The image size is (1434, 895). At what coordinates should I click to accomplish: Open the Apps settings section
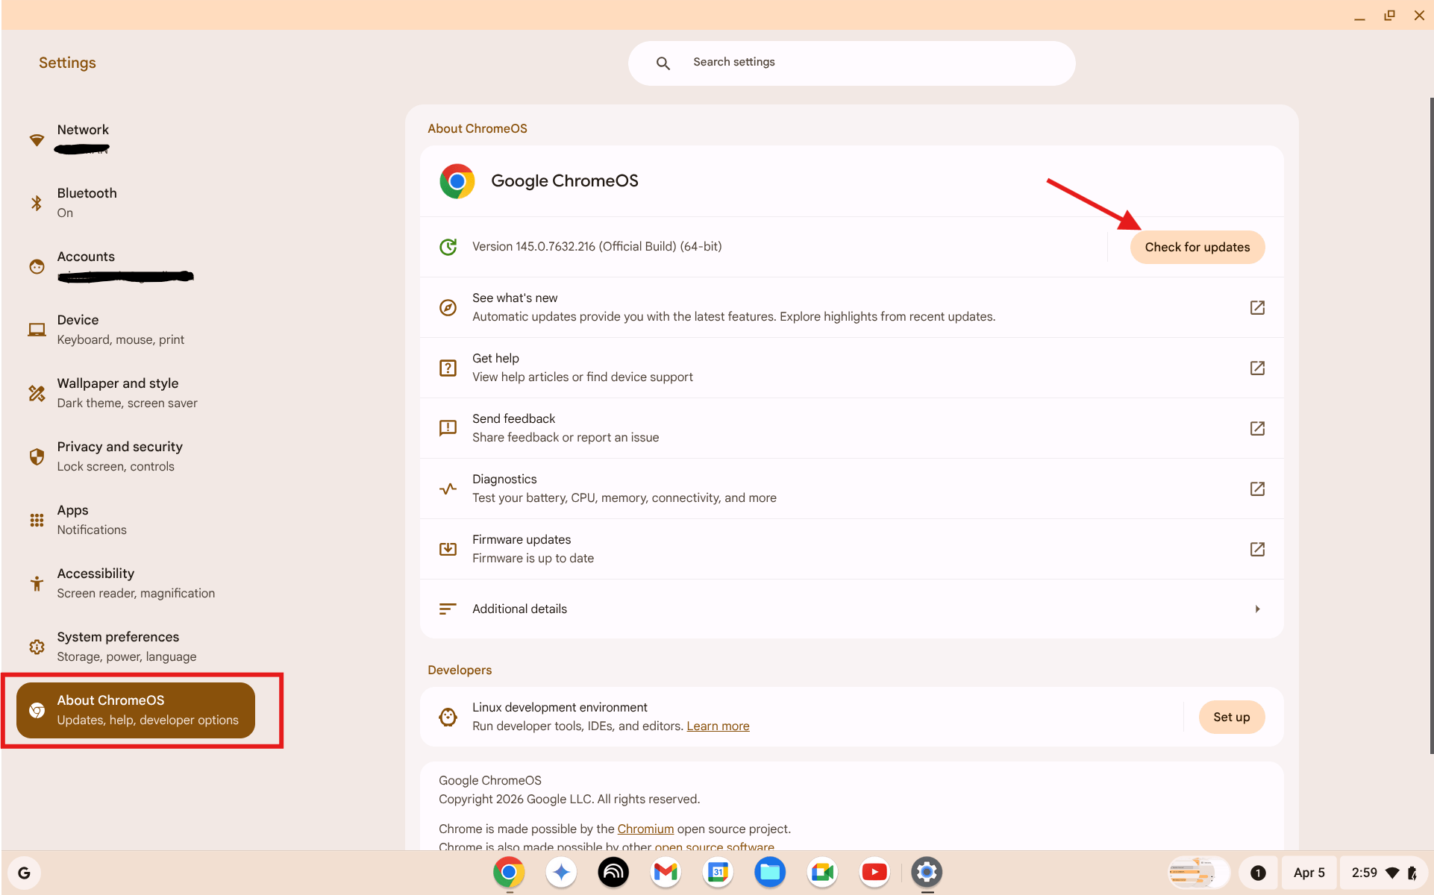click(x=72, y=518)
